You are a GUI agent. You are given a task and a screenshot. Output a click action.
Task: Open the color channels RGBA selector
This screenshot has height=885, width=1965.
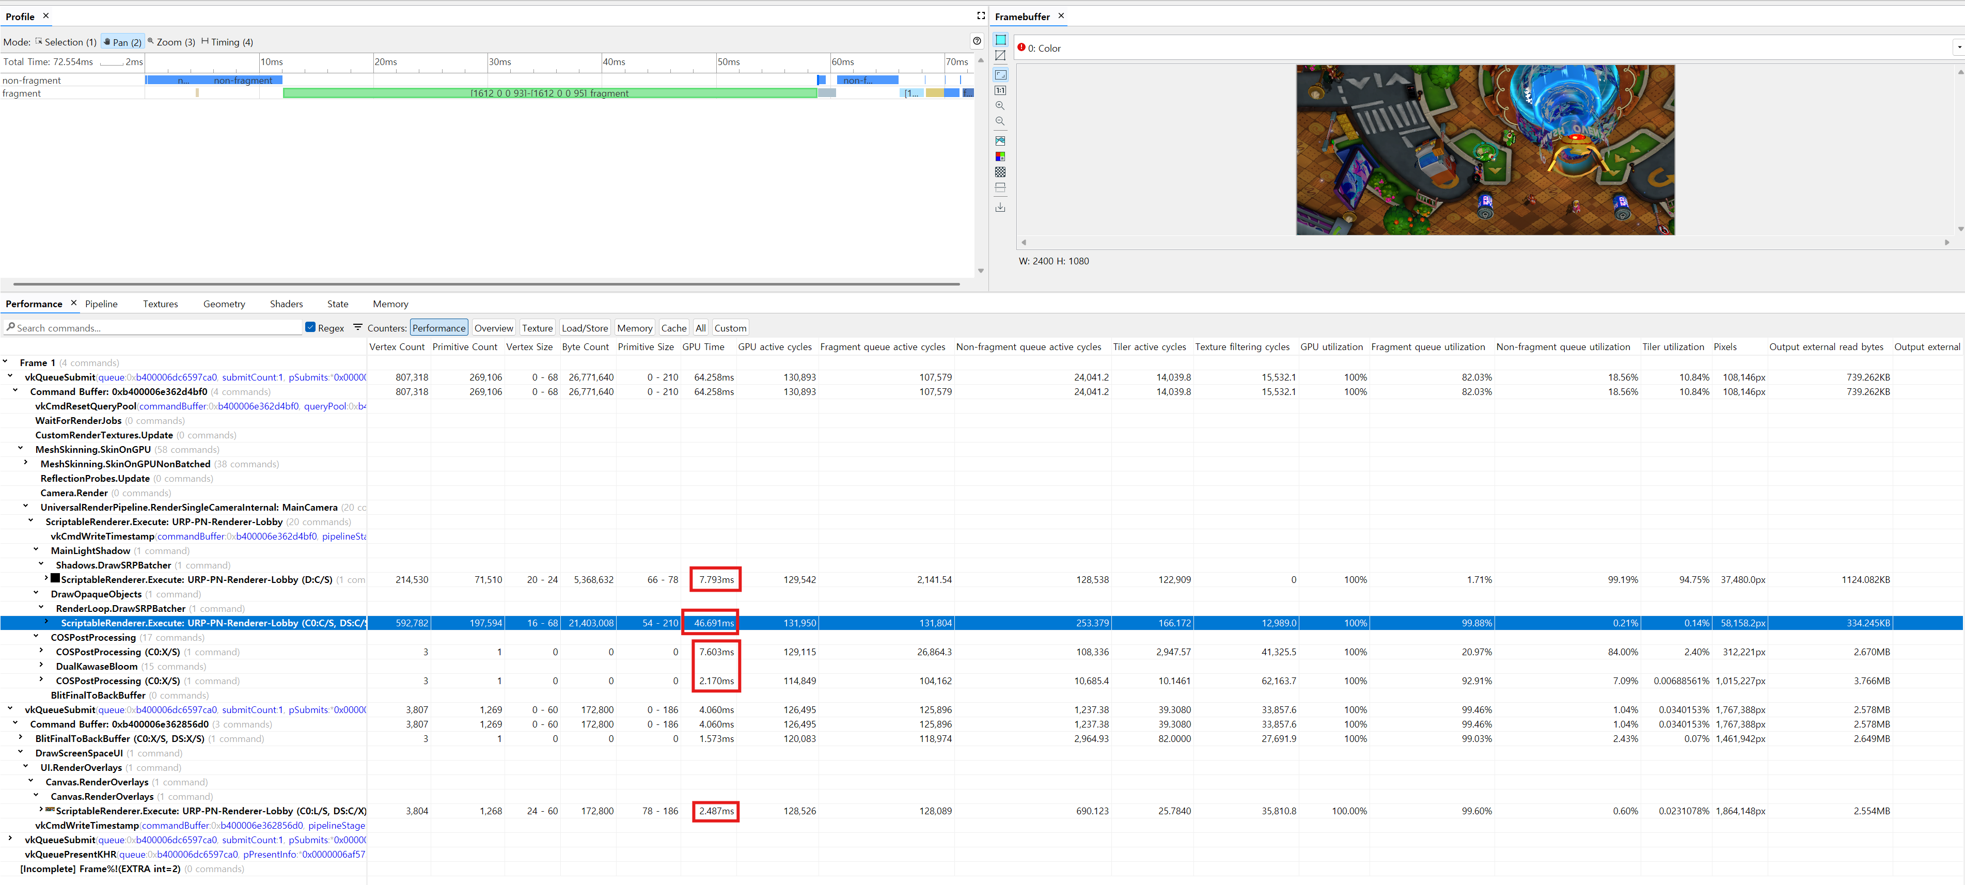click(x=1000, y=156)
